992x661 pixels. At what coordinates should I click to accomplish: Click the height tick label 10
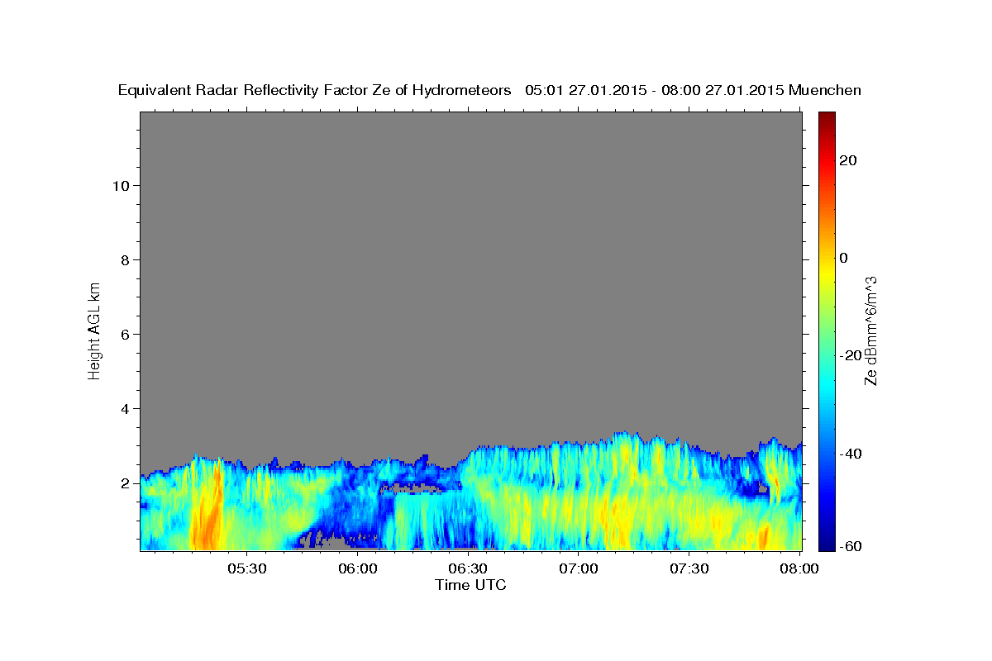point(123,186)
